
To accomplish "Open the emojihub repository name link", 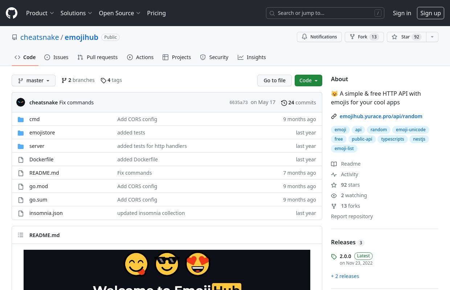I will pos(82,37).
